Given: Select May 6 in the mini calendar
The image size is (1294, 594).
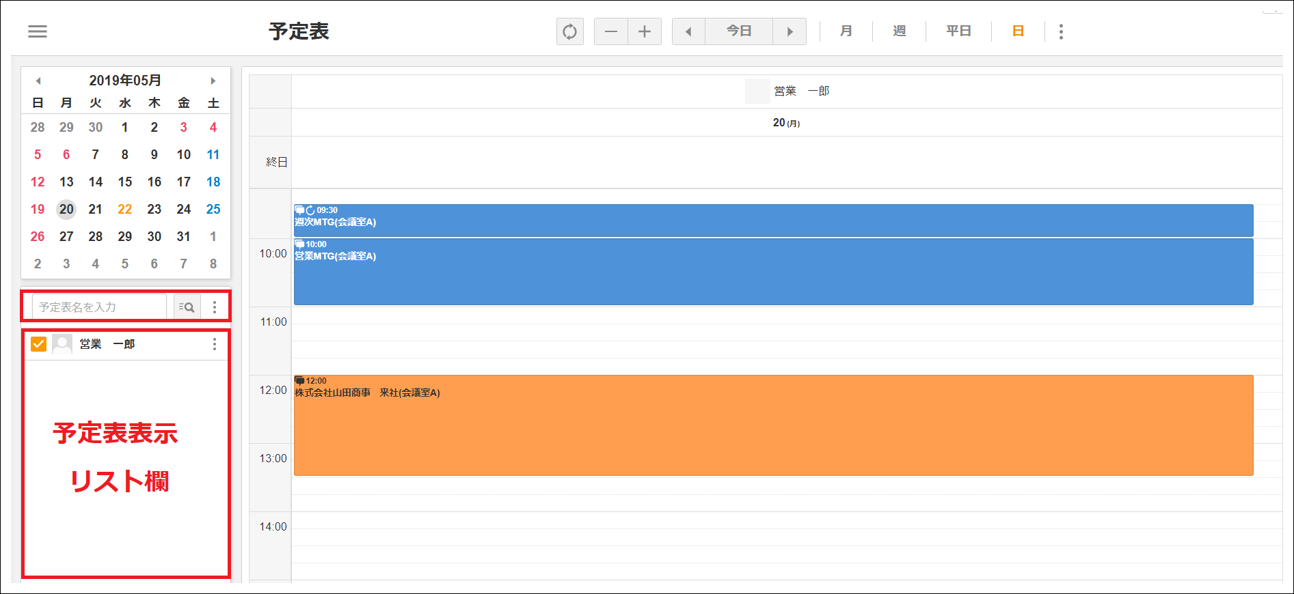Looking at the screenshot, I should [66, 154].
